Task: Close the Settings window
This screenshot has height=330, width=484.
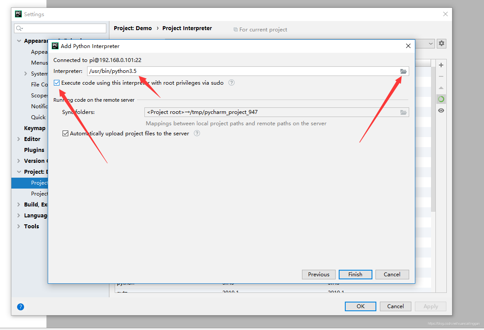Action: (x=445, y=14)
